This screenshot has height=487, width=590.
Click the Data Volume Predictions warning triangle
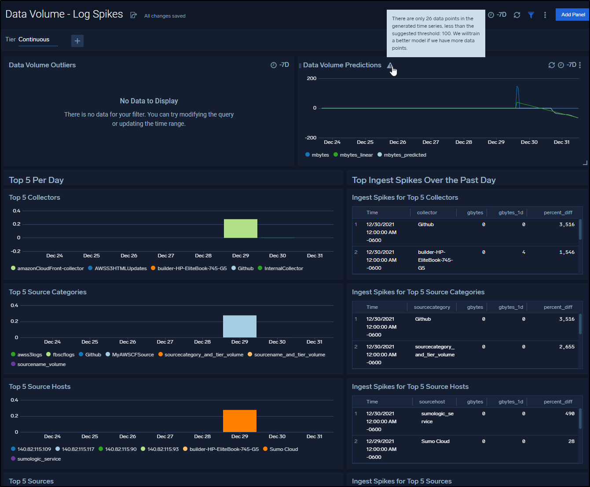click(x=390, y=65)
